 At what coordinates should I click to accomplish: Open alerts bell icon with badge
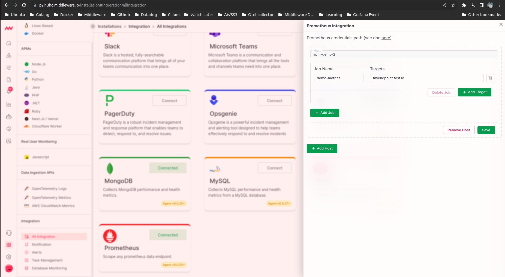point(9,91)
